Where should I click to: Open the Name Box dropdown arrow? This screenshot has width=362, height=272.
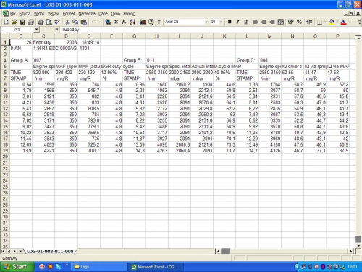click(x=36, y=30)
